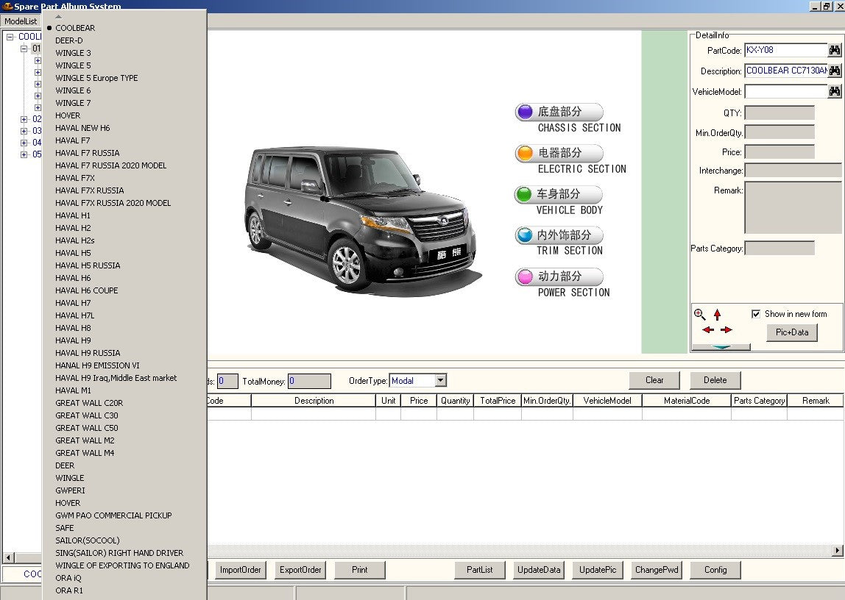Click the Pic+Data button
Image resolution: width=845 pixels, height=600 pixels.
pyautogui.click(x=792, y=332)
